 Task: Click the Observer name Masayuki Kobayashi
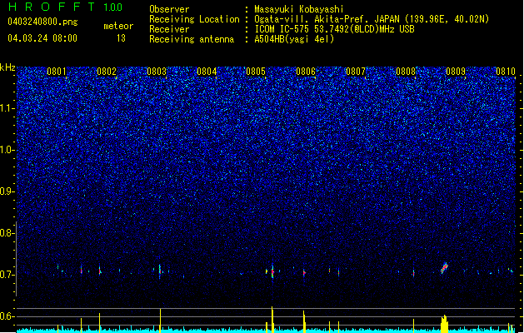pyautogui.click(x=299, y=9)
